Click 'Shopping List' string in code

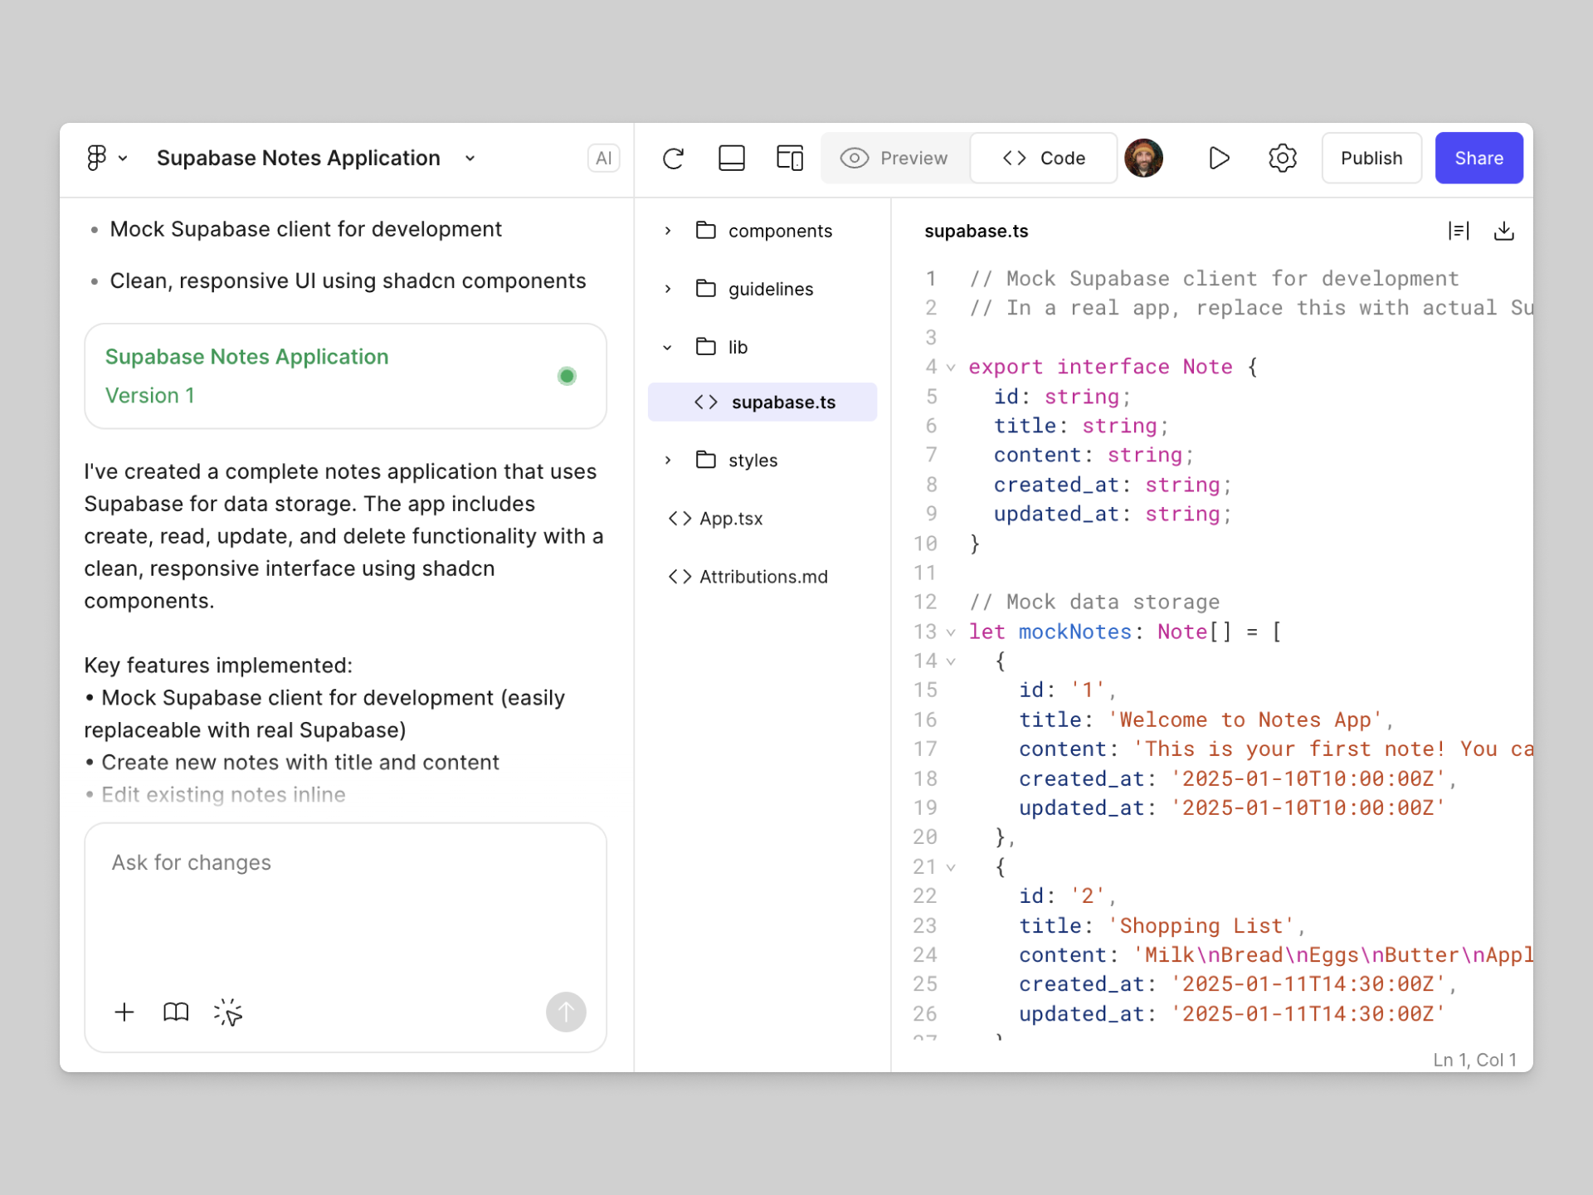pyautogui.click(x=1200, y=926)
